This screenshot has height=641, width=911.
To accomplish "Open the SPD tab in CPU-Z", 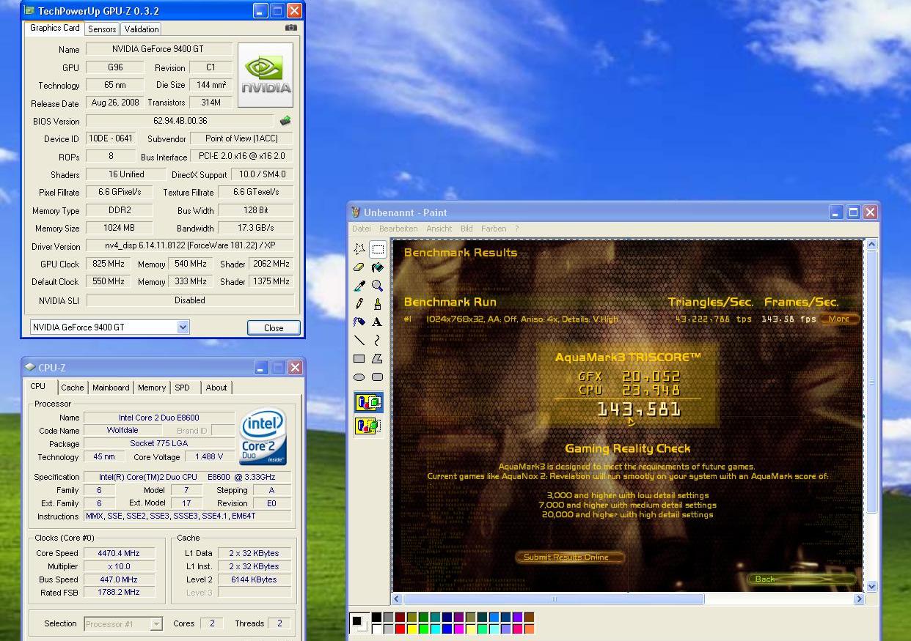I will pyautogui.click(x=183, y=388).
